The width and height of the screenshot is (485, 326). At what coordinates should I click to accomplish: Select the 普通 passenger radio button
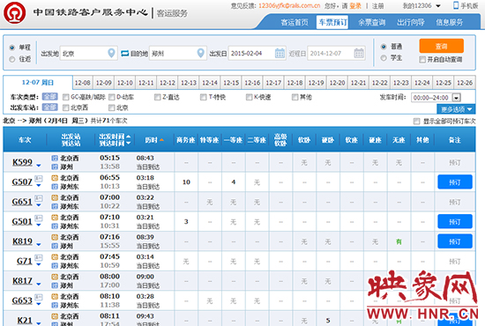(384, 47)
